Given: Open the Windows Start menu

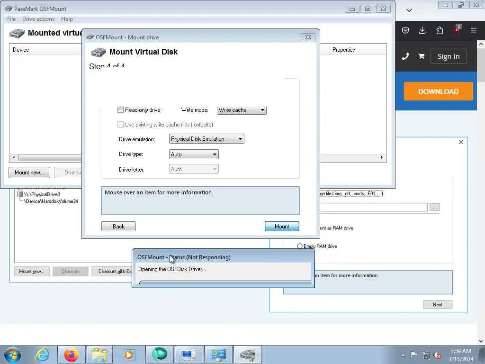Looking at the screenshot, I should pos(13,355).
